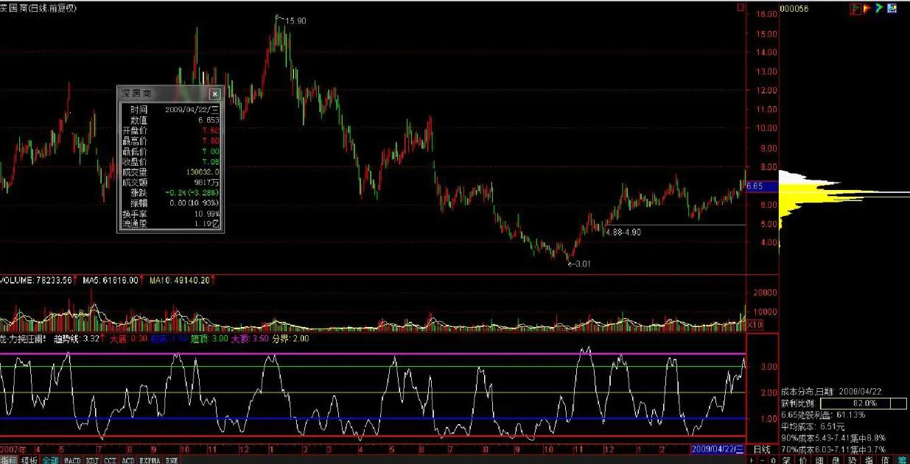This screenshot has height=464, width=910.
Task: Zoom in with the plus button
Action: pos(751,460)
